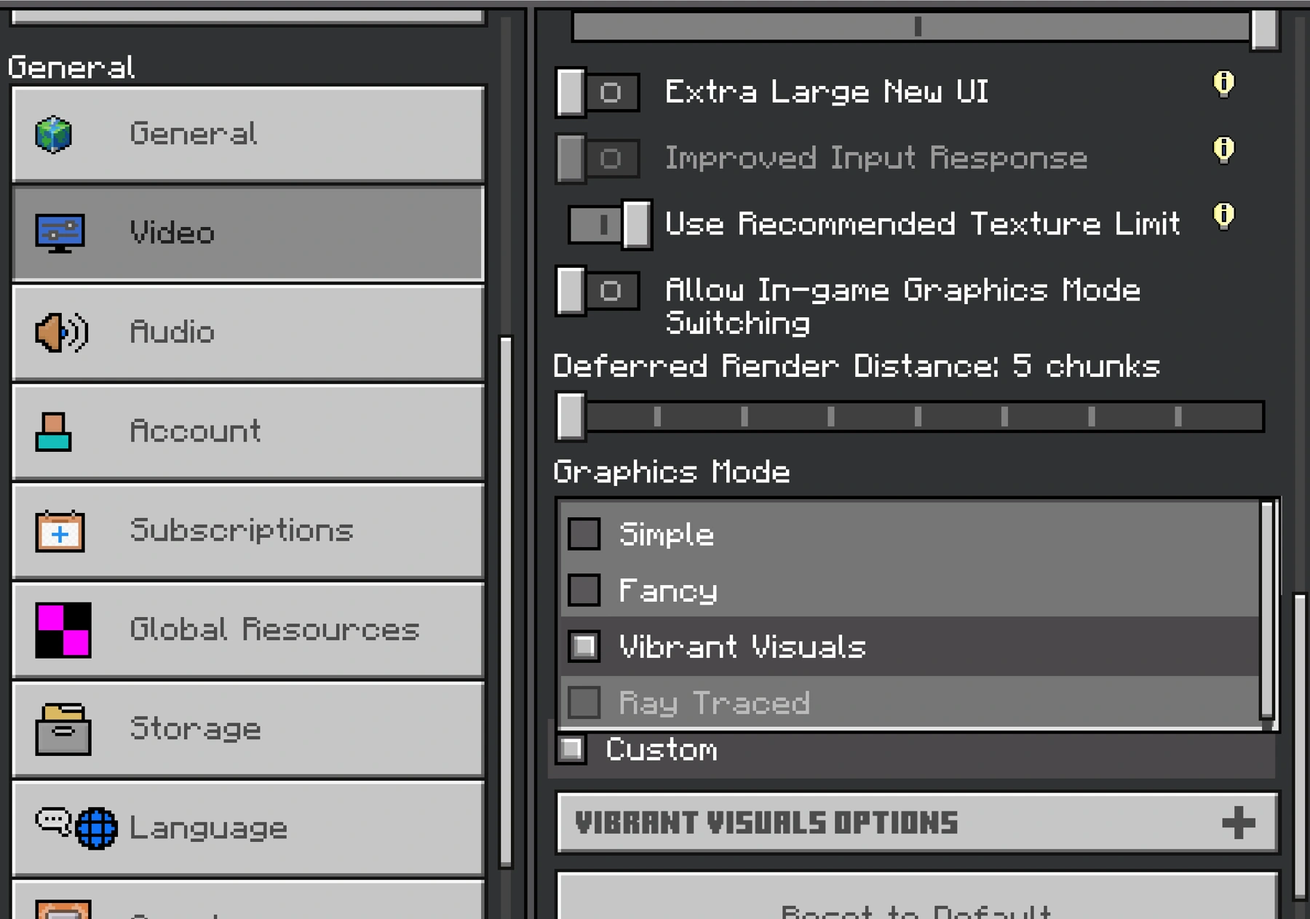Select Ray Traced graphics mode
Image resolution: width=1310 pixels, height=919 pixels.
pos(910,703)
